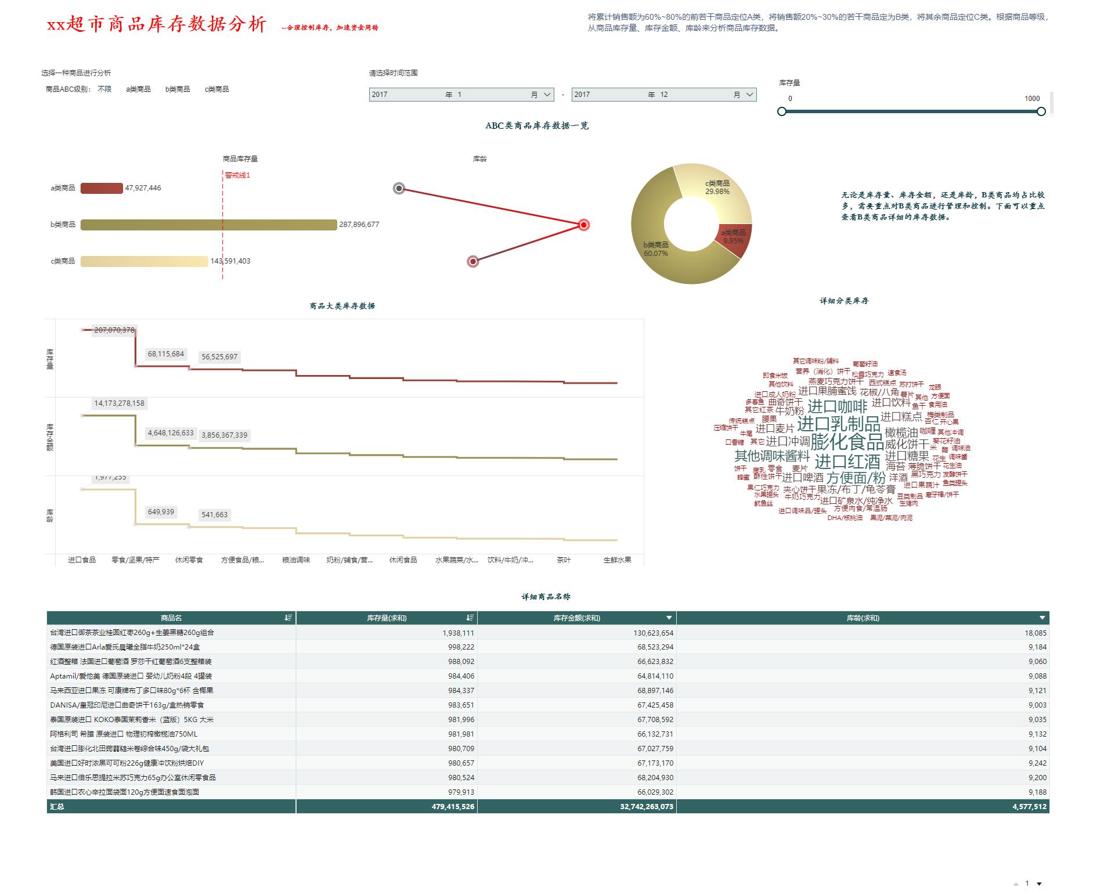
Task: Click the right handle of 库存量 slider
Action: point(1041,111)
